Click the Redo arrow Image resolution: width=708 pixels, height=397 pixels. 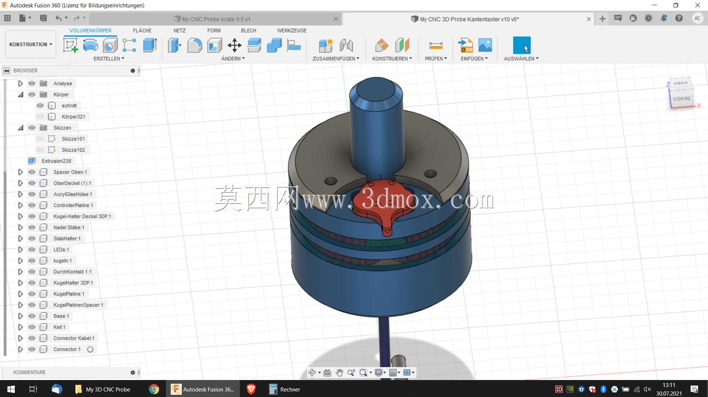click(x=76, y=18)
